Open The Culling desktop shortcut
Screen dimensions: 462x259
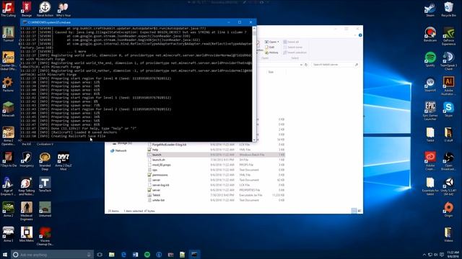pyautogui.click(x=8, y=9)
